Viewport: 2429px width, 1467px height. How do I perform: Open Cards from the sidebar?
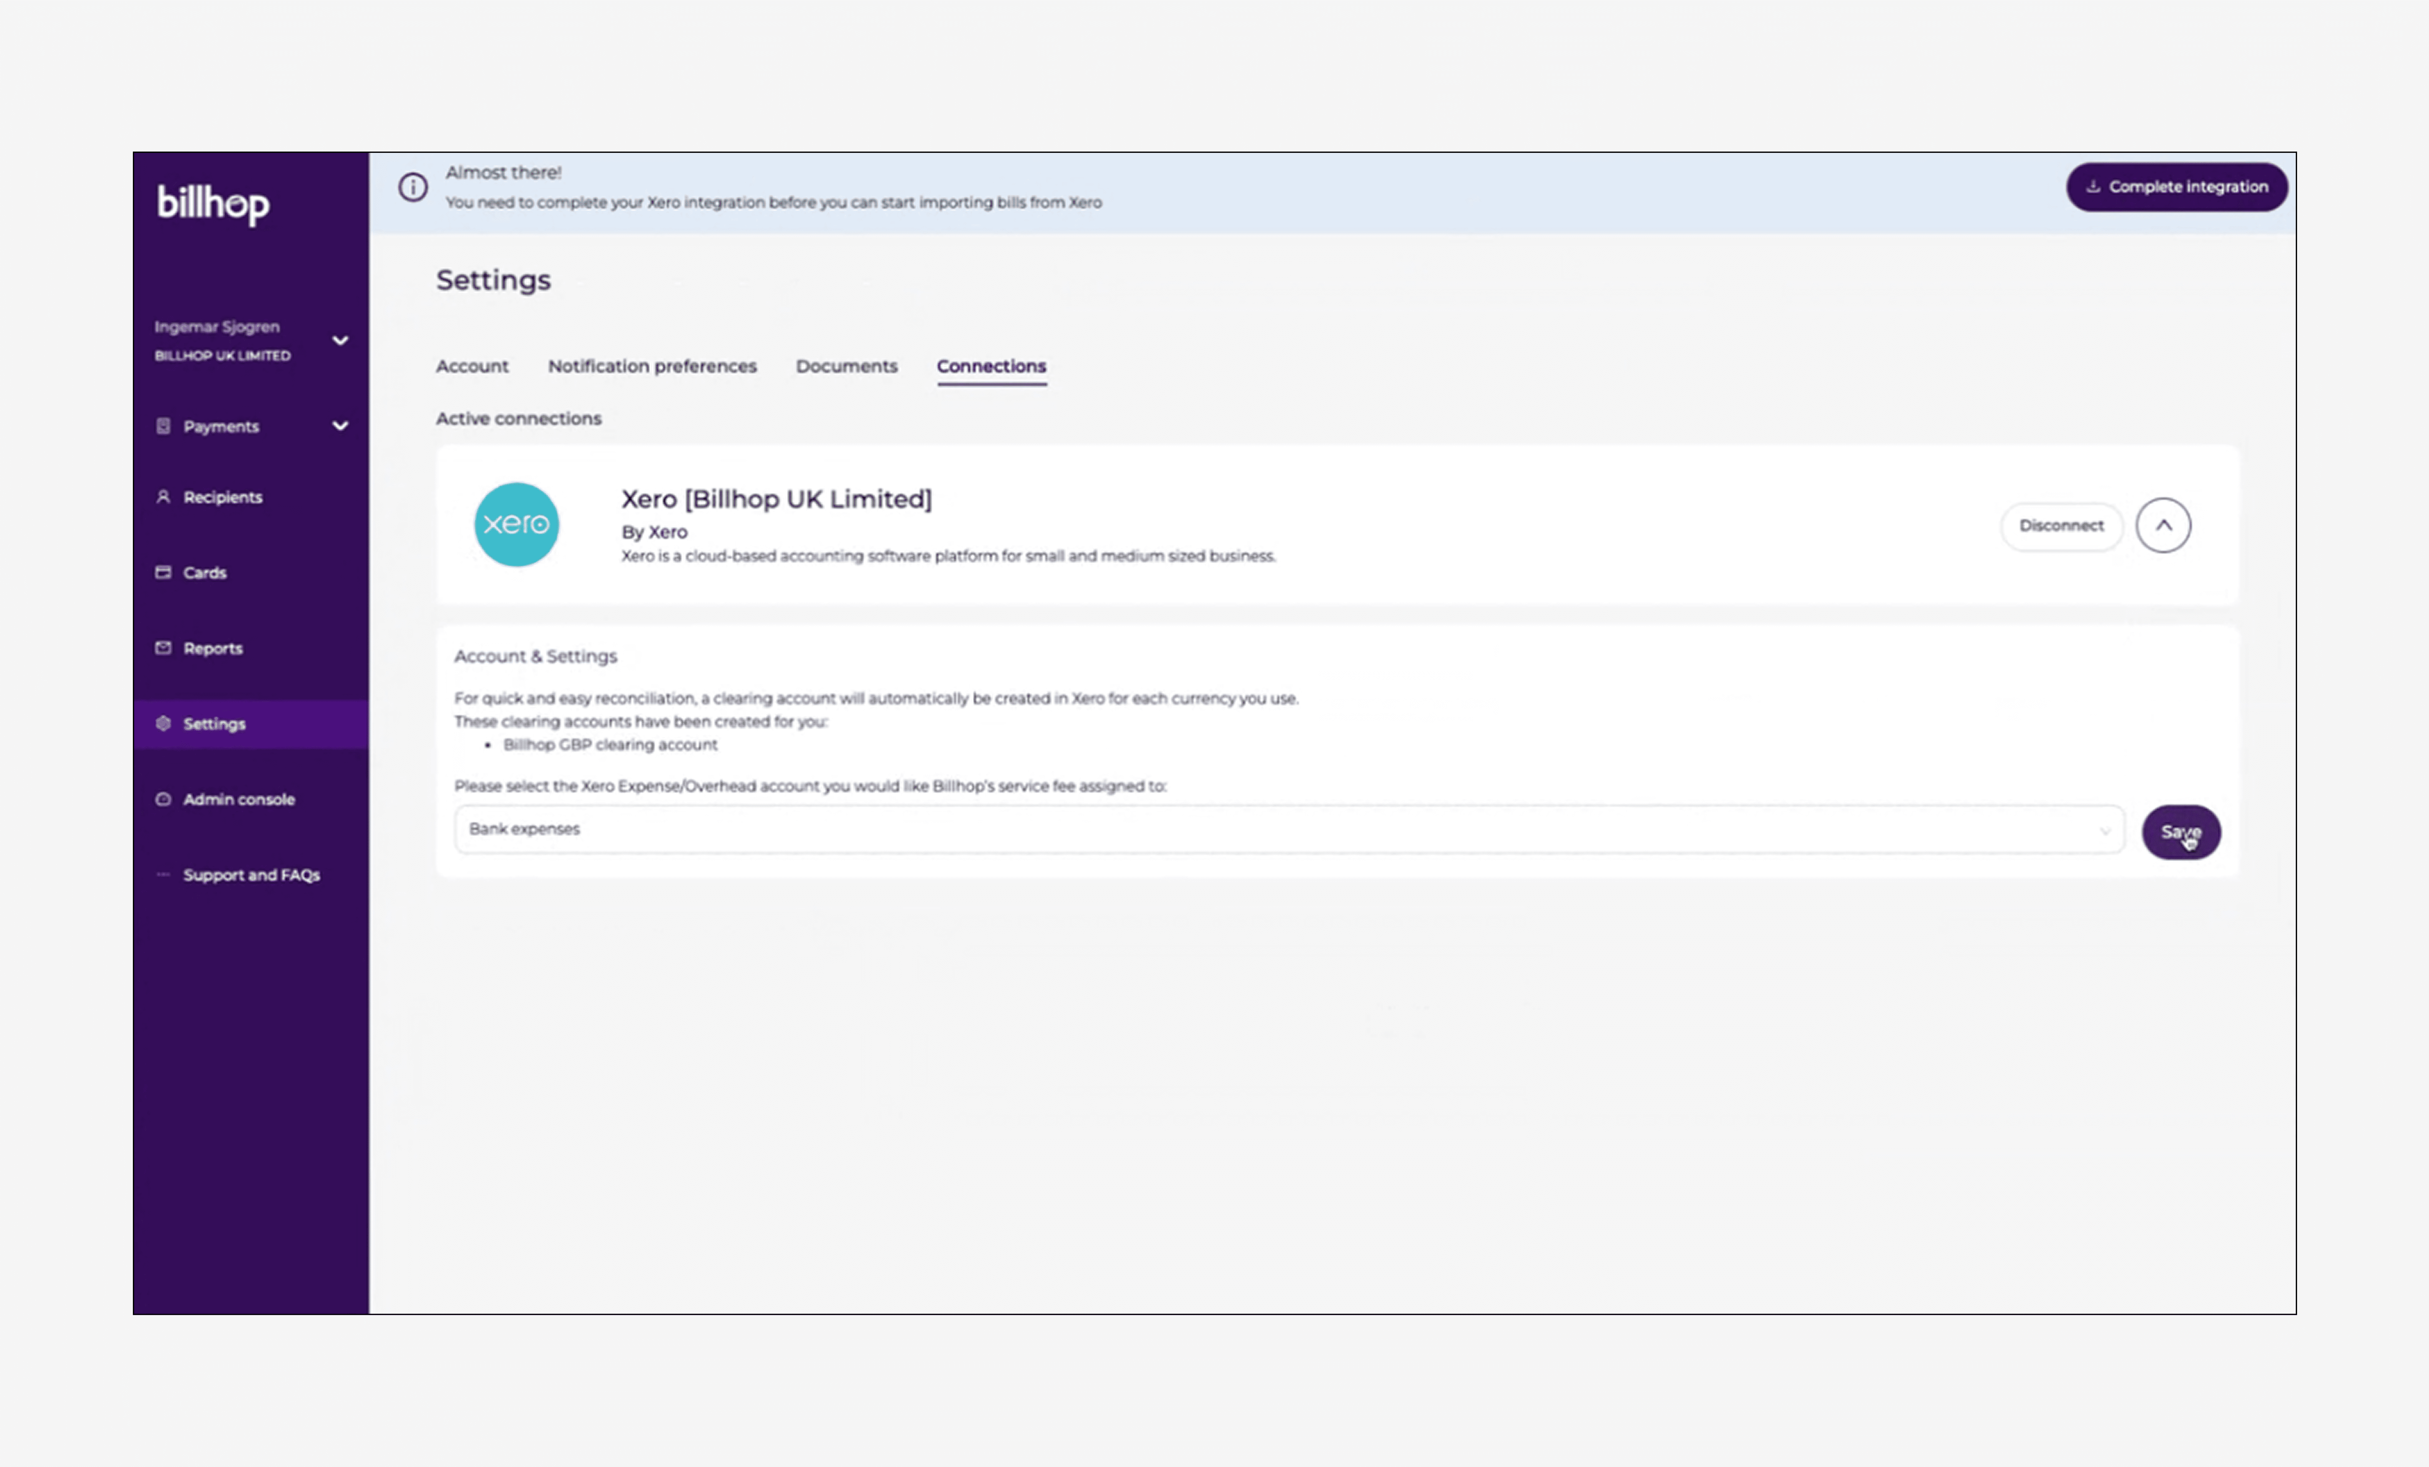point(204,573)
